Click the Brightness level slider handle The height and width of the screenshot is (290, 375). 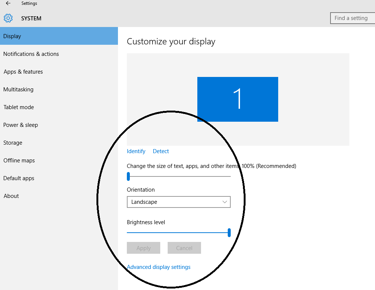(x=229, y=233)
